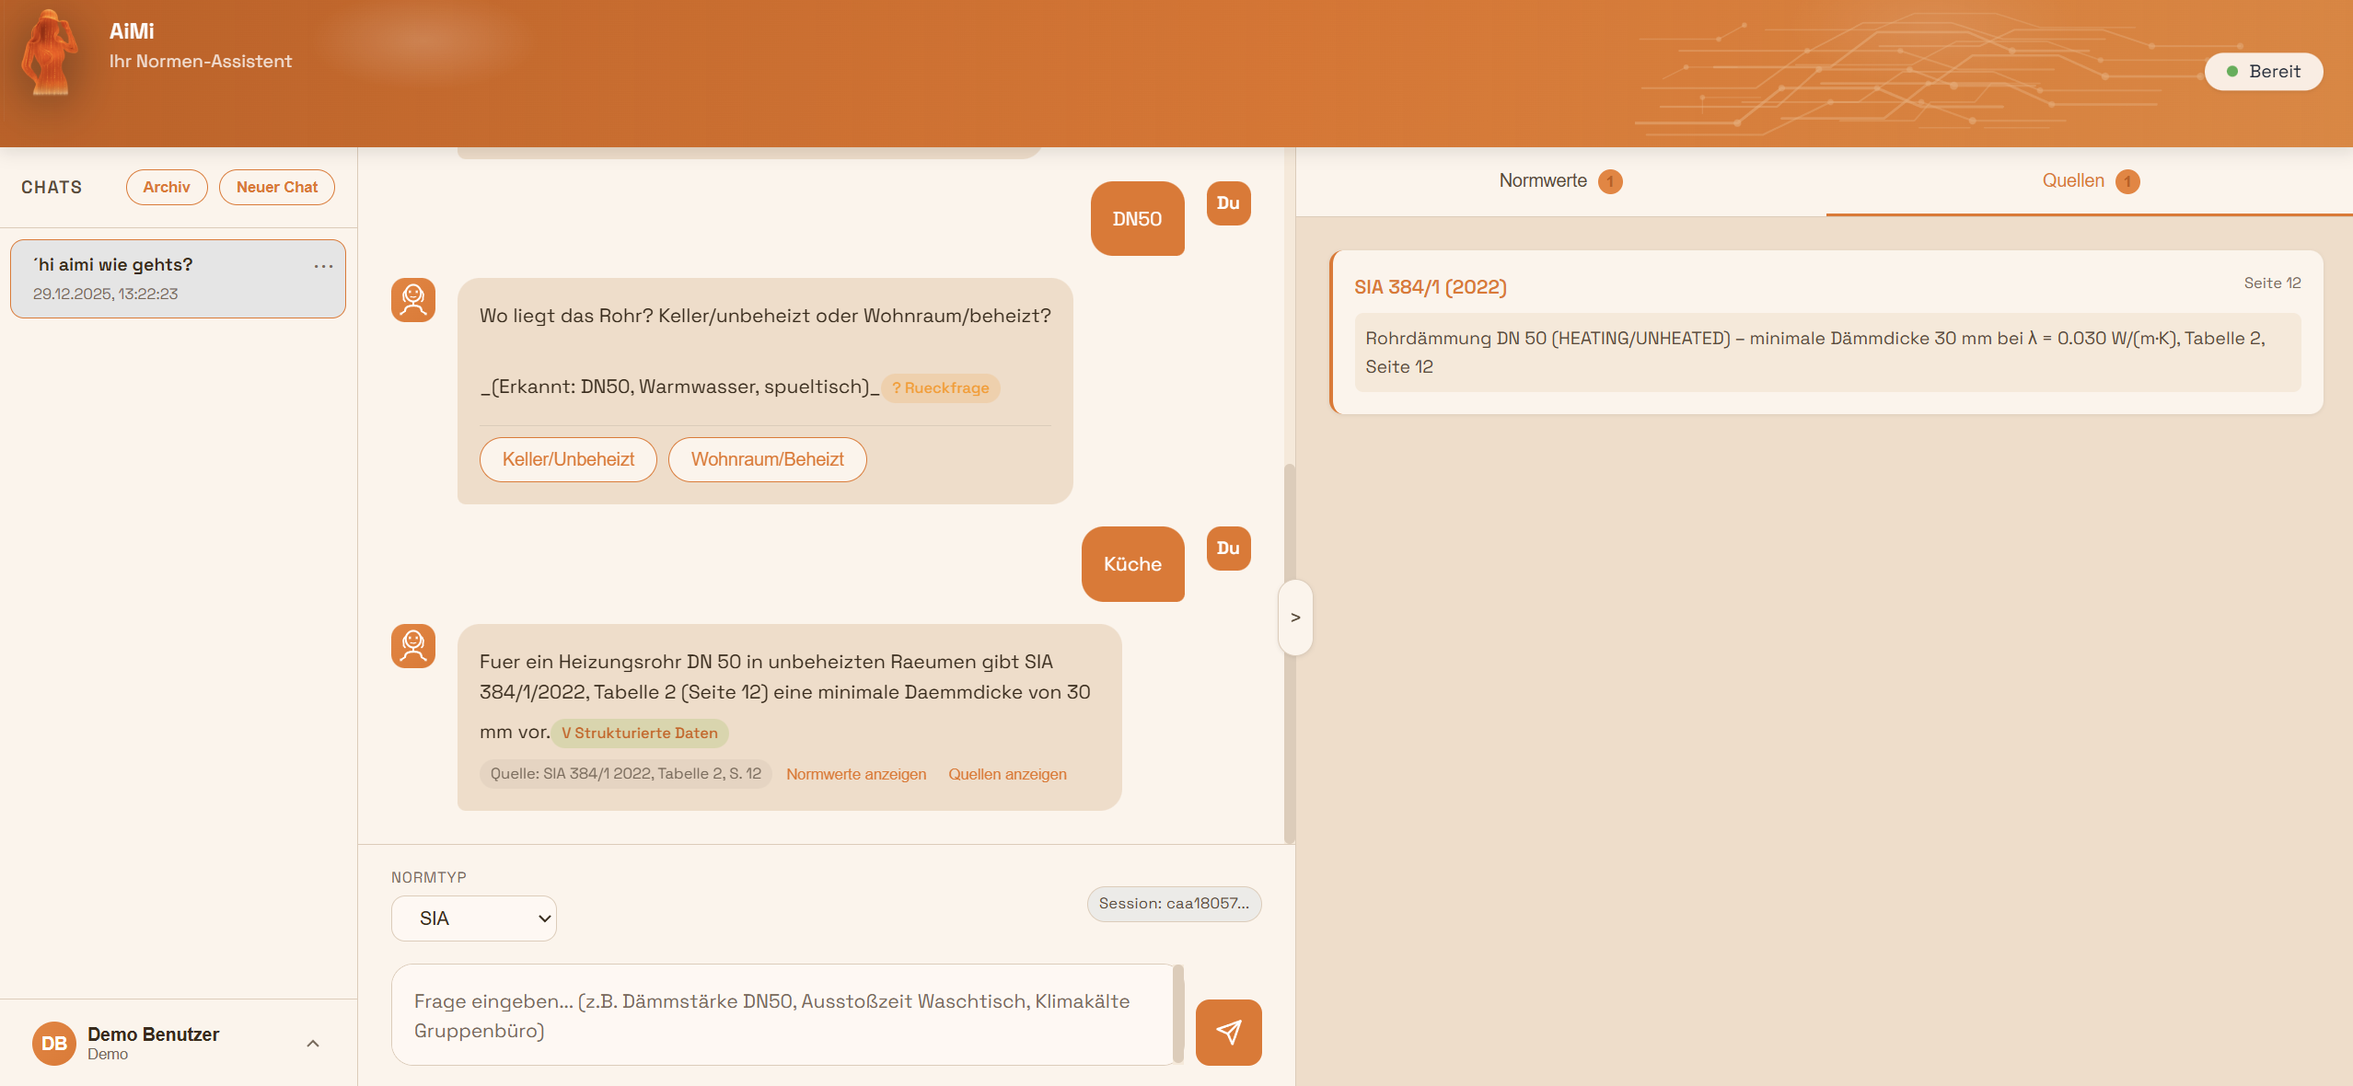Click the first assistant avatar icon

click(x=413, y=300)
